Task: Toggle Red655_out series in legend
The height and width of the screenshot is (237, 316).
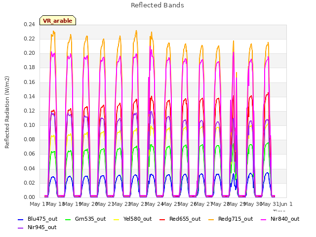Action: tap(180, 219)
